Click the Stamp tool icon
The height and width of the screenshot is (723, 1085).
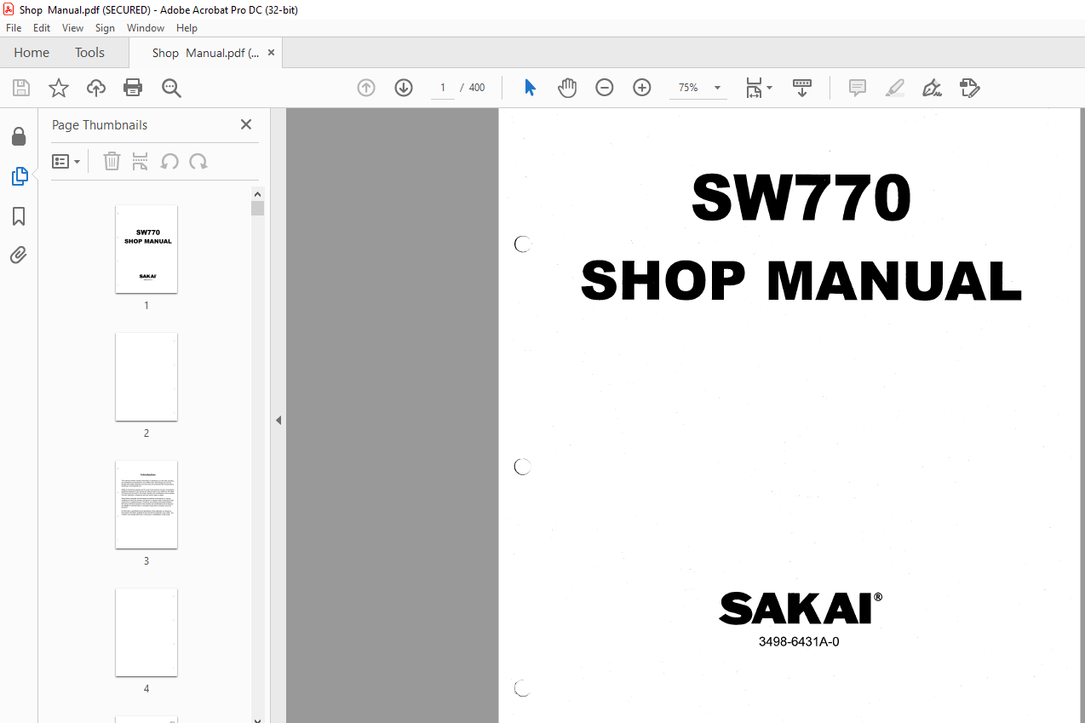[x=969, y=88]
